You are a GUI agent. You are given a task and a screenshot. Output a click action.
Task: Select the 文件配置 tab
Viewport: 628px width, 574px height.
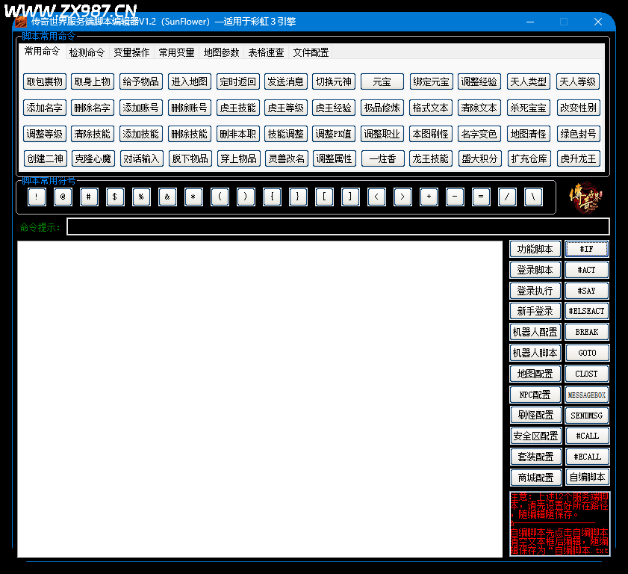[311, 52]
